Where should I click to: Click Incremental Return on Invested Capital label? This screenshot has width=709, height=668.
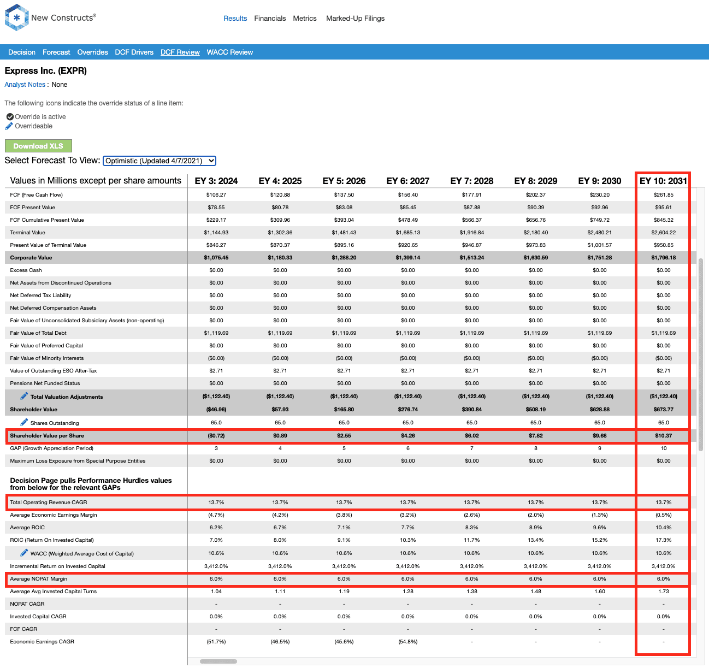(57, 566)
